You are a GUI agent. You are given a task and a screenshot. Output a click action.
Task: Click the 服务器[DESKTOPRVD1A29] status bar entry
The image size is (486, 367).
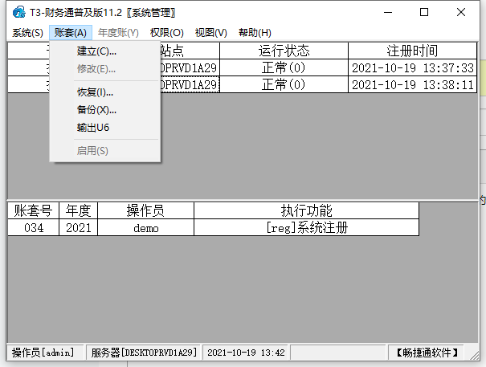(x=144, y=353)
